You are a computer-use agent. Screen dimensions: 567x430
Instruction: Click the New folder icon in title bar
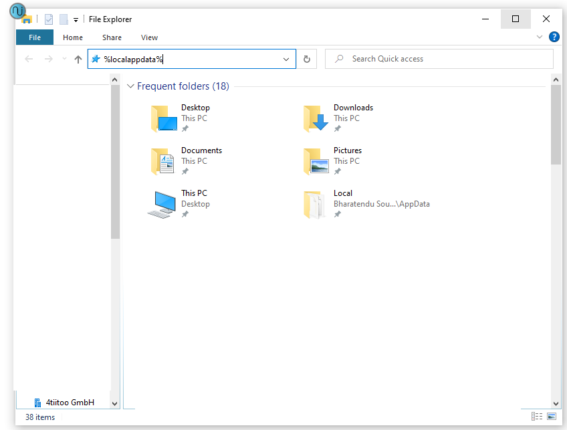pyautogui.click(x=64, y=19)
